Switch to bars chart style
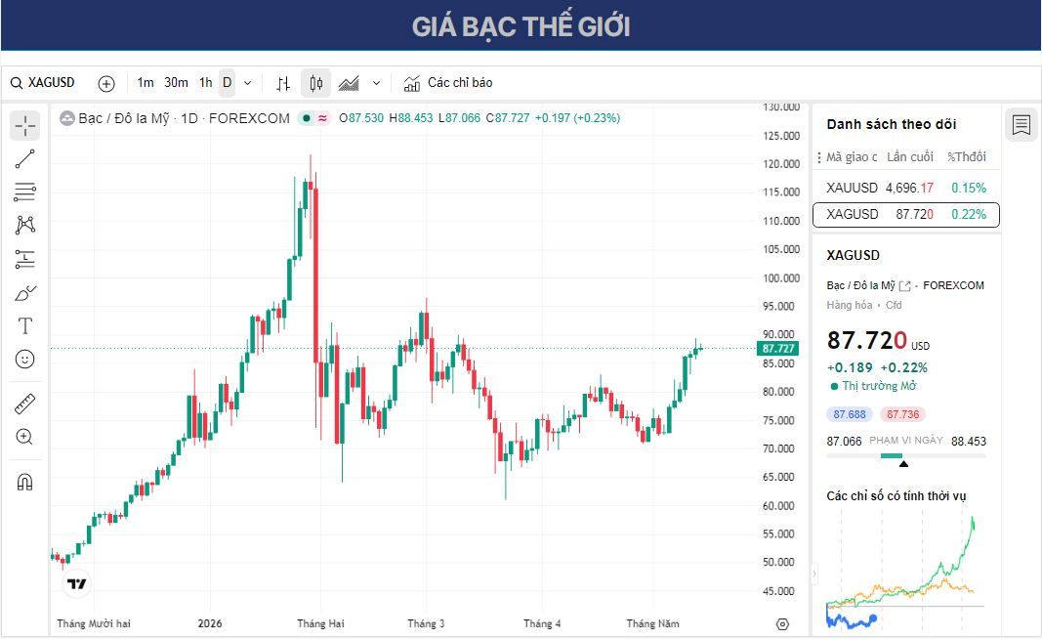Viewport: 1042px width, 639px height. [x=284, y=83]
